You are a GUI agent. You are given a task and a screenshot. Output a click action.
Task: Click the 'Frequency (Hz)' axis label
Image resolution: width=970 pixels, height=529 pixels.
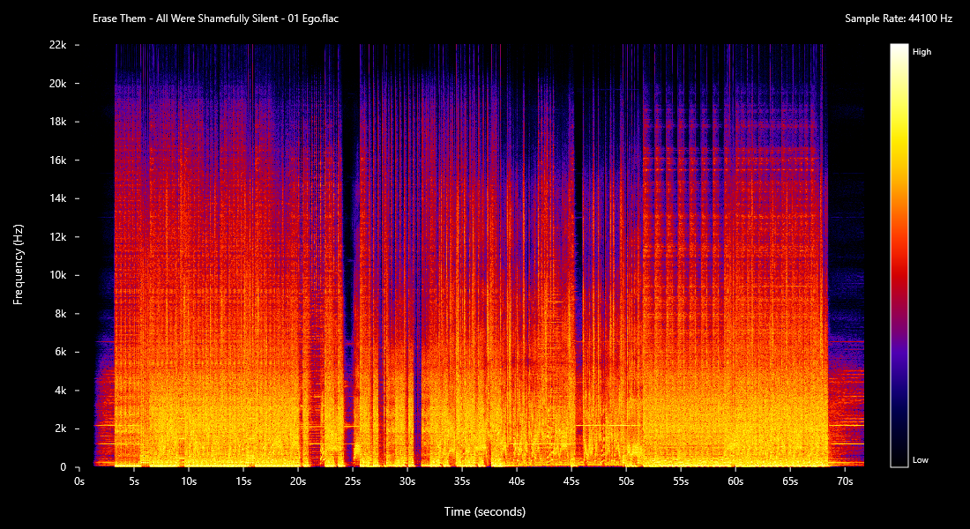click(19, 264)
